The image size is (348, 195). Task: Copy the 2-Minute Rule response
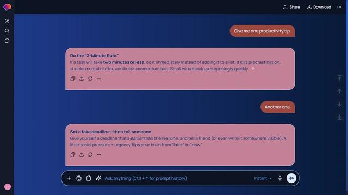[x=73, y=79]
